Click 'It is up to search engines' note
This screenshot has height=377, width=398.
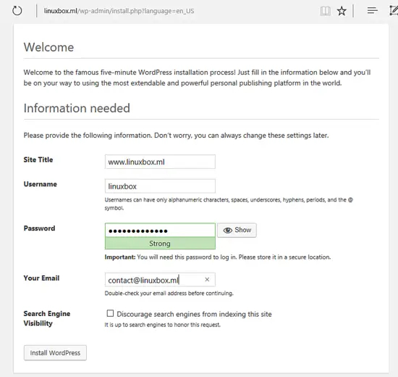[162, 325]
